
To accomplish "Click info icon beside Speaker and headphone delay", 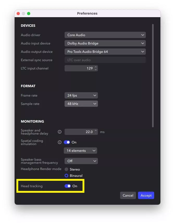I will click(x=60, y=132).
